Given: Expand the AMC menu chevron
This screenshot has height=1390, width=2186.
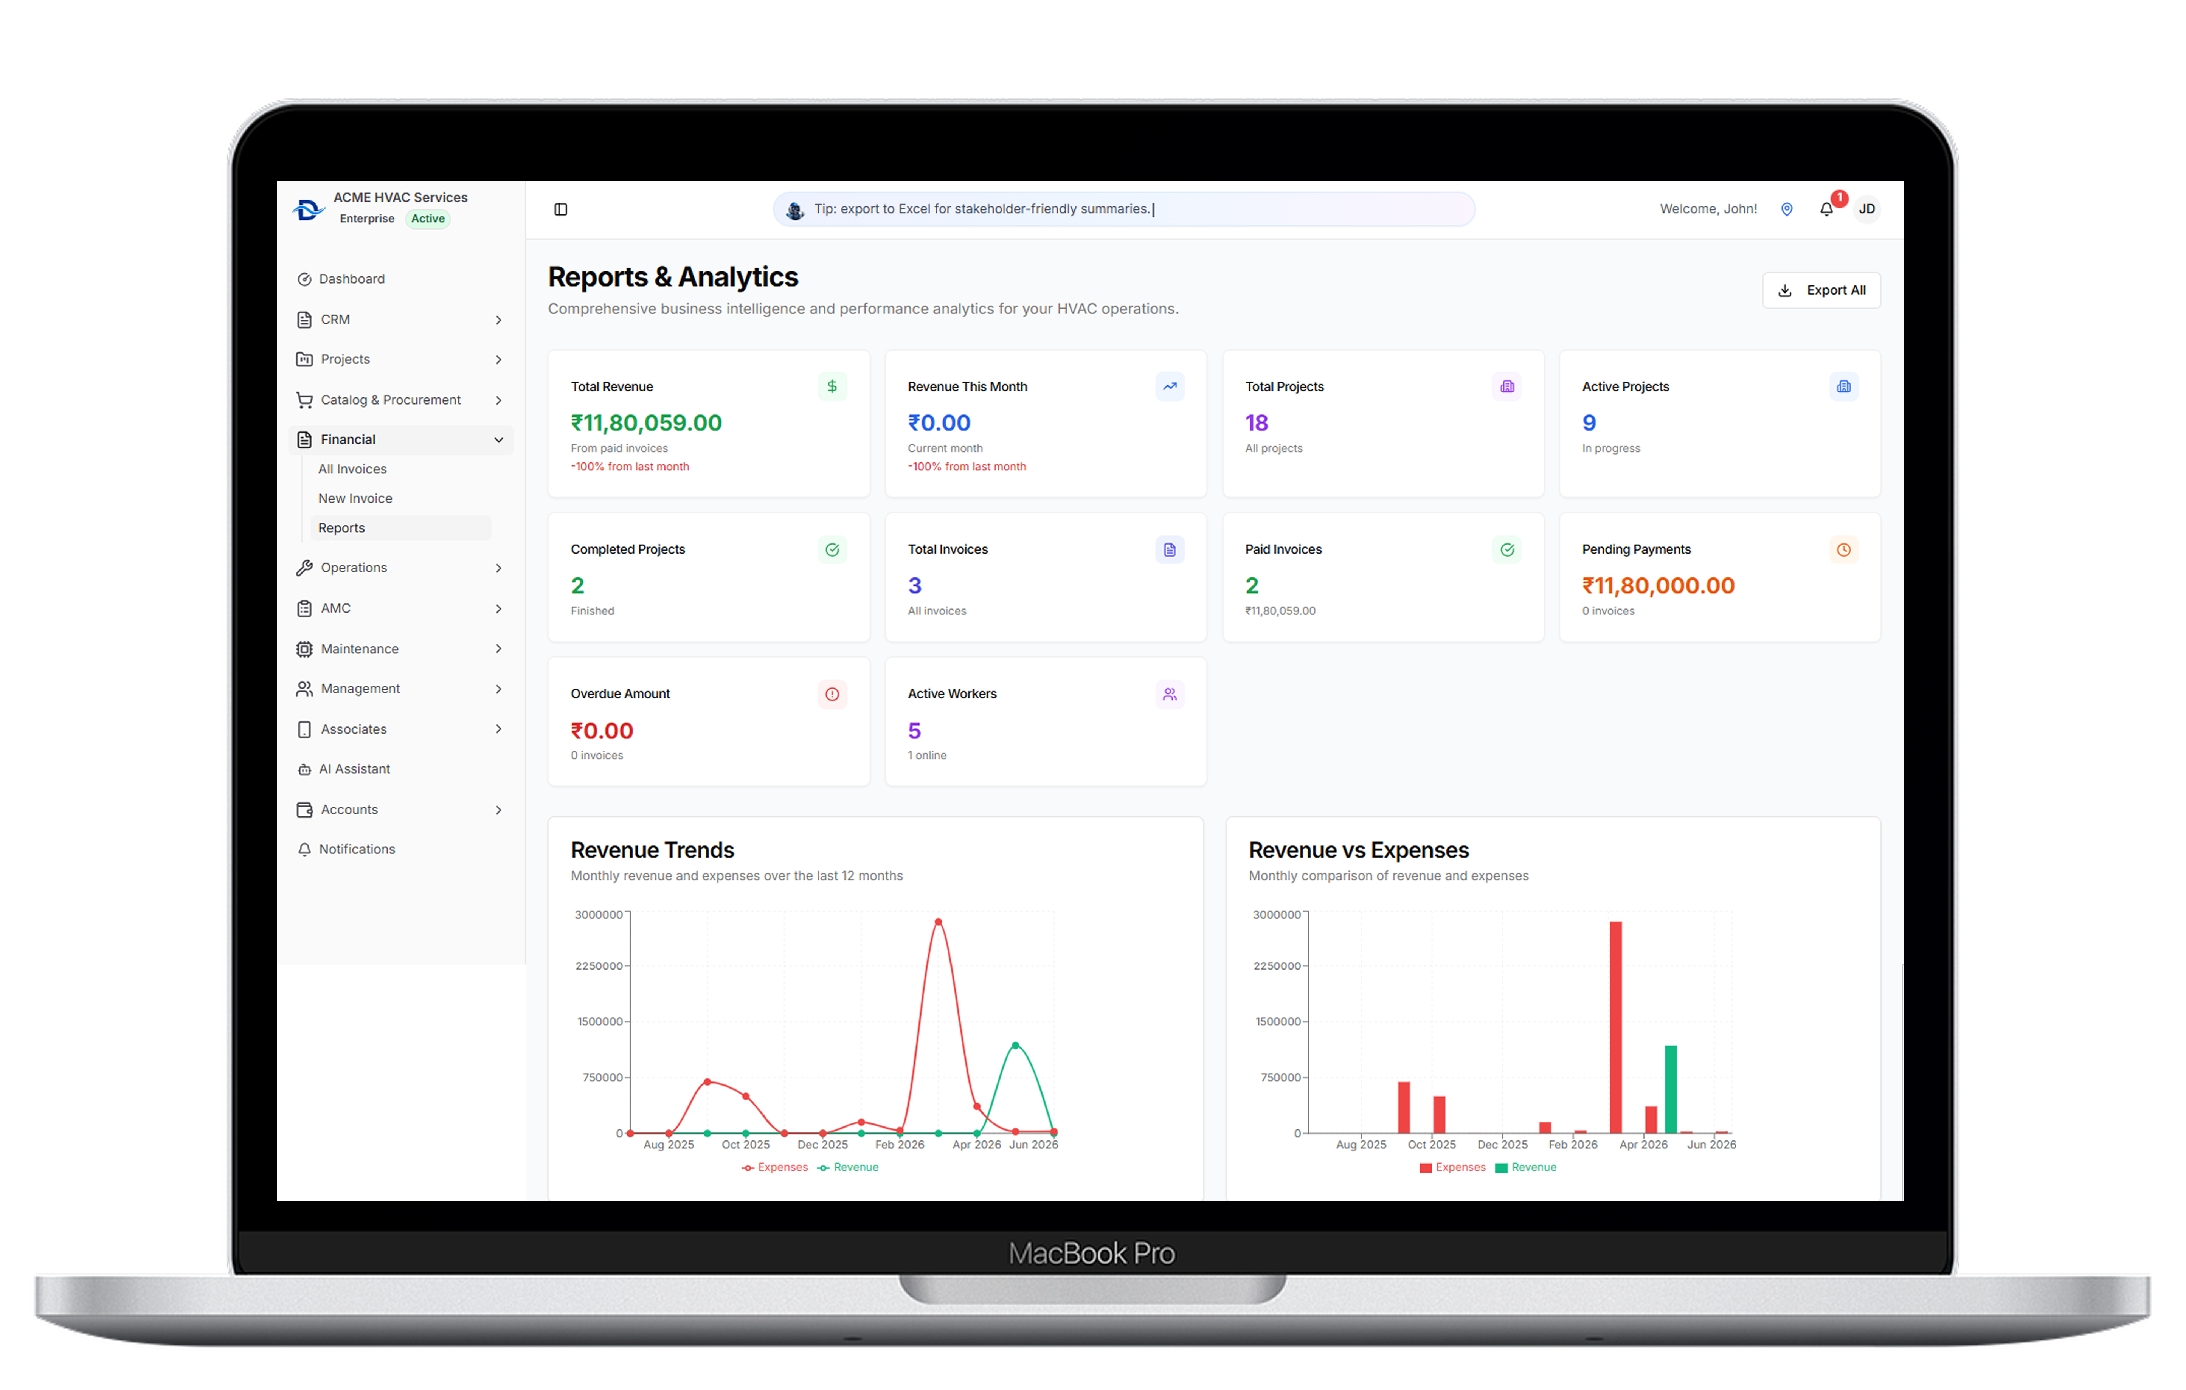Looking at the screenshot, I should pyautogui.click(x=498, y=608).
